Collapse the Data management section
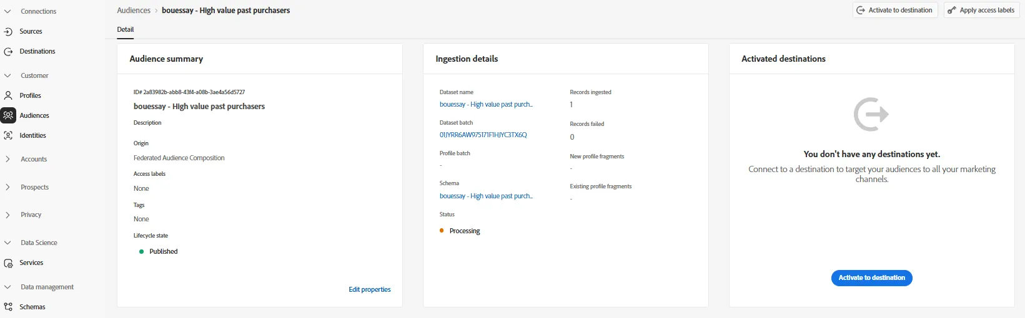This screenshot has width=1025, height=318. point(7,287)
